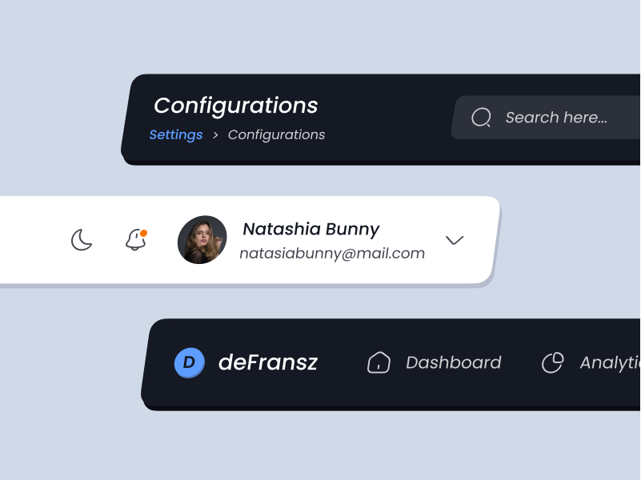
Task: Click the Analytics pie chart icon
Action: click(x=553, y=362)
